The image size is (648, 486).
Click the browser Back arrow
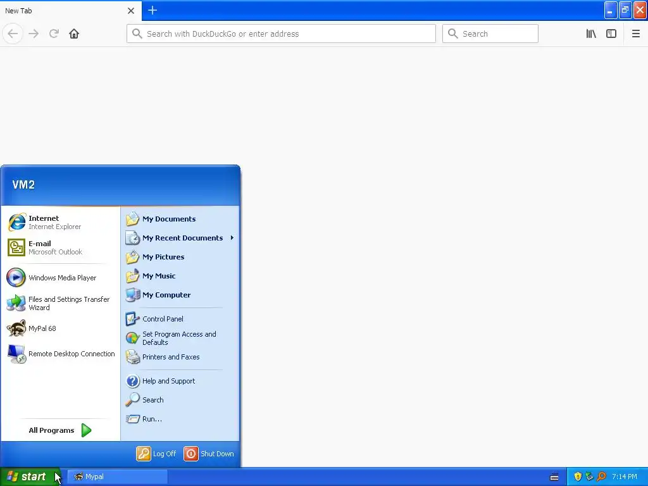coord(13,34)
